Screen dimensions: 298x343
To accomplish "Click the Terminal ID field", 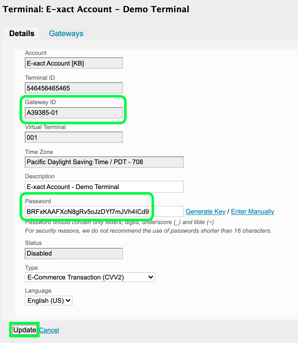I will coord(74,88).
